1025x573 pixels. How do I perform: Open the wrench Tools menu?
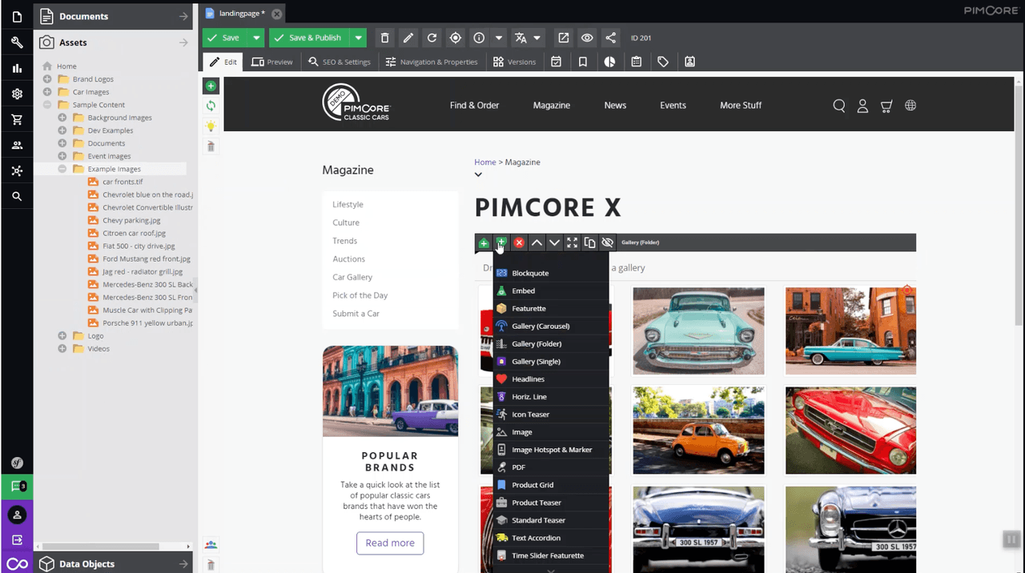pyautogui.click(x=17, y=42)
